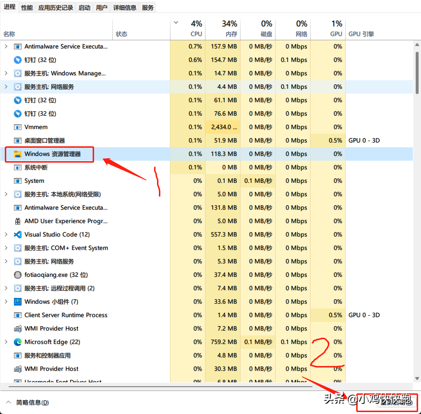Expand the Visual Studio Code (12) group
This screenshot has width=421, height=414.
pos(6,235)
